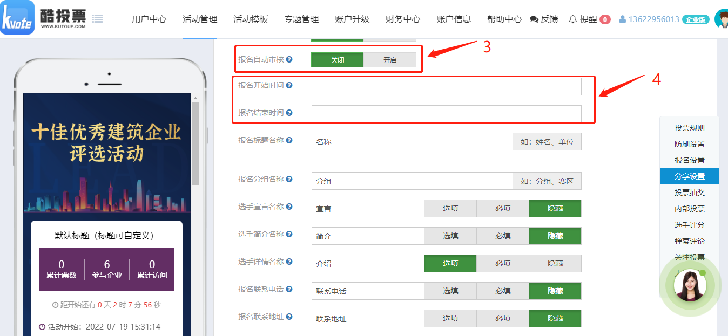Click the phone preview scrollbar
728x336 pixels.
click(x=195, y=143)
